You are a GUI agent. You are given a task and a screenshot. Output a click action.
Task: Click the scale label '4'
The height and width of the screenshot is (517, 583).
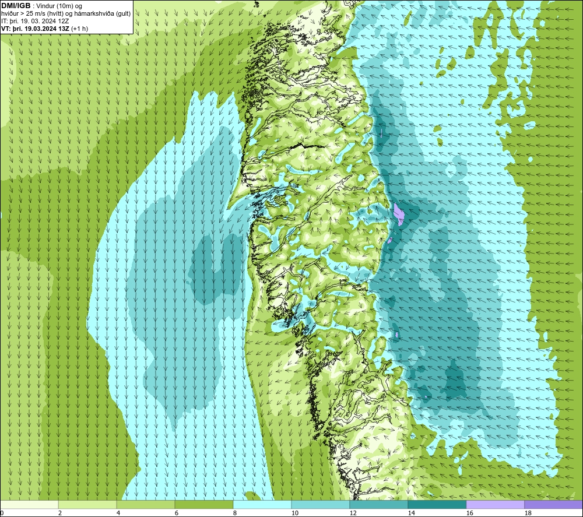(x=118, y=514)
